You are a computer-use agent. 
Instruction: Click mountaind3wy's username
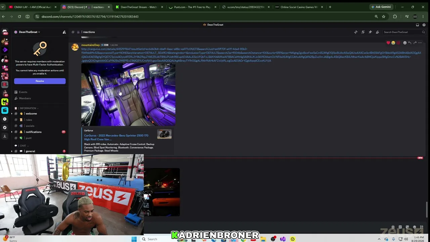click(90, 45)
